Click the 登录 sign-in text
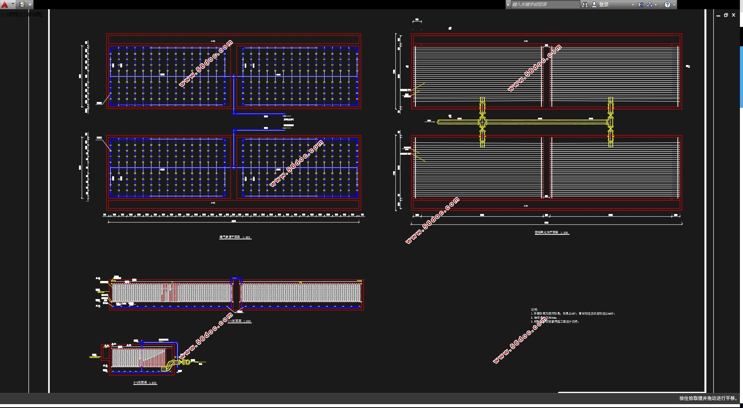The width and height of the screenshot is (743, 408). (x=604, y=5)
